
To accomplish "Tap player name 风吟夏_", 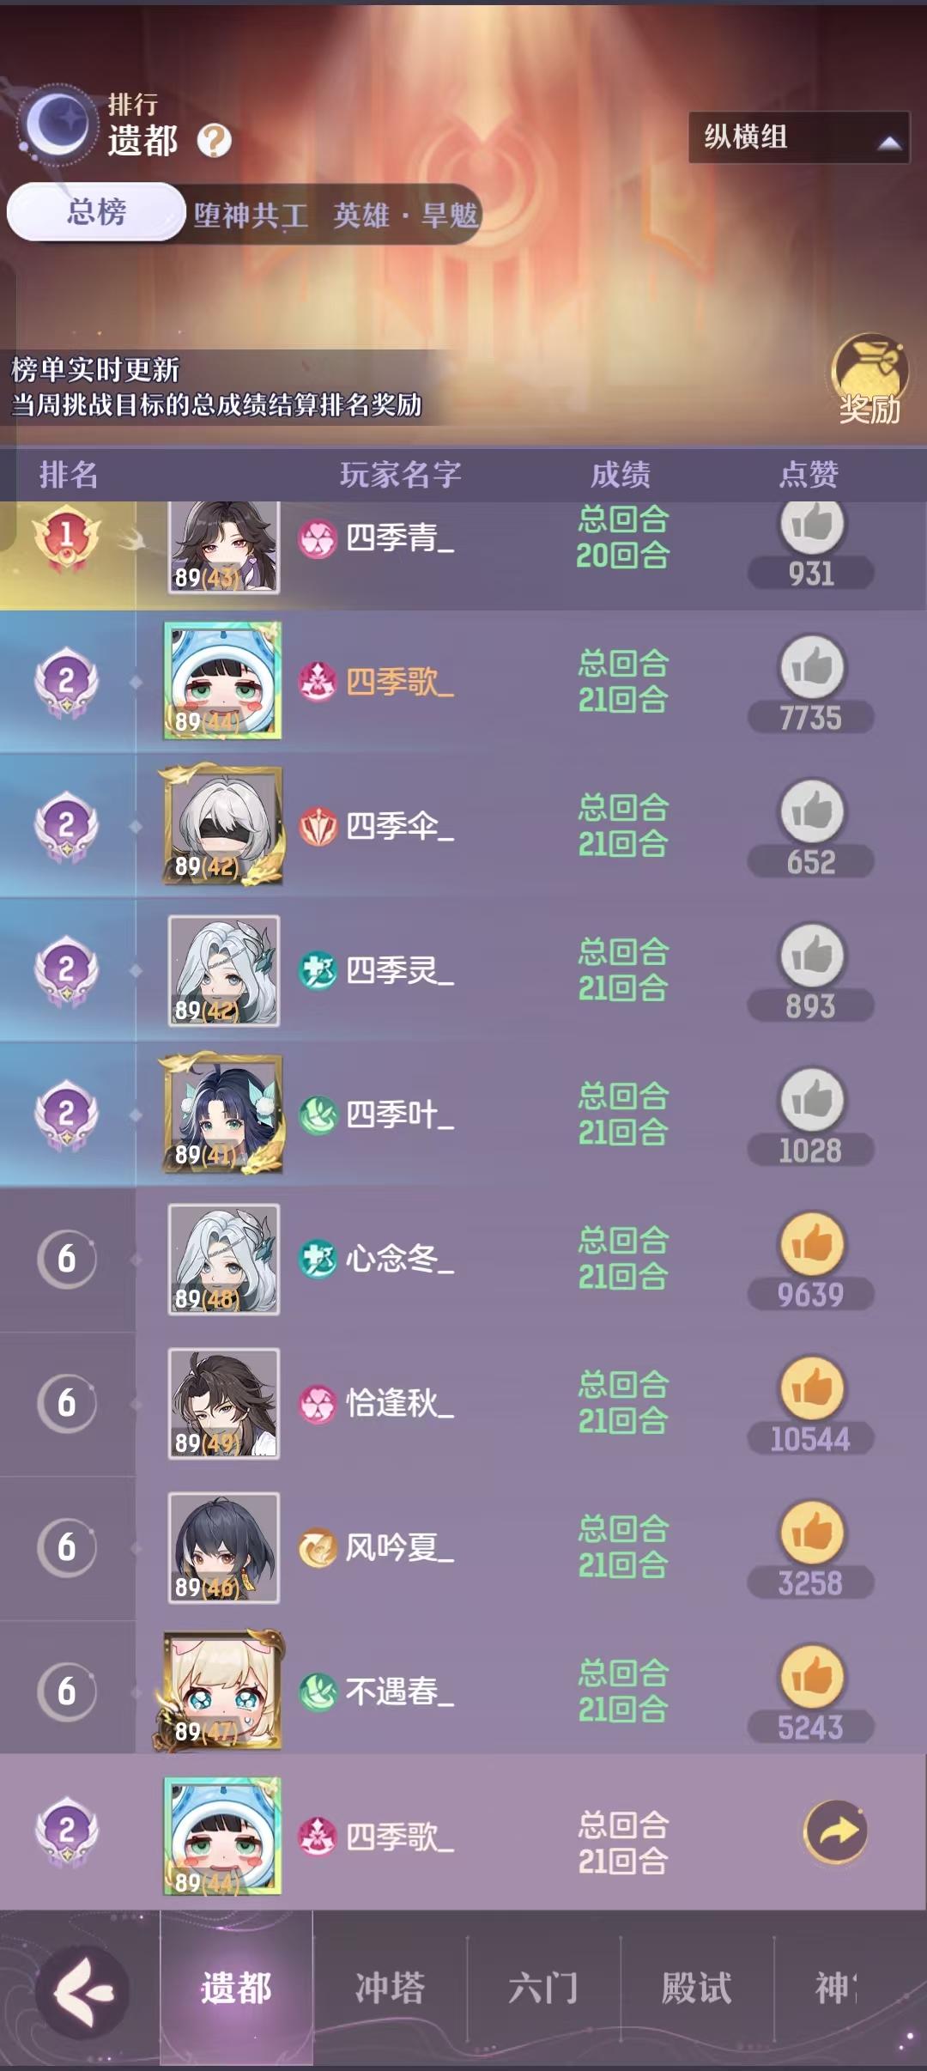I will click(400, 1548).
